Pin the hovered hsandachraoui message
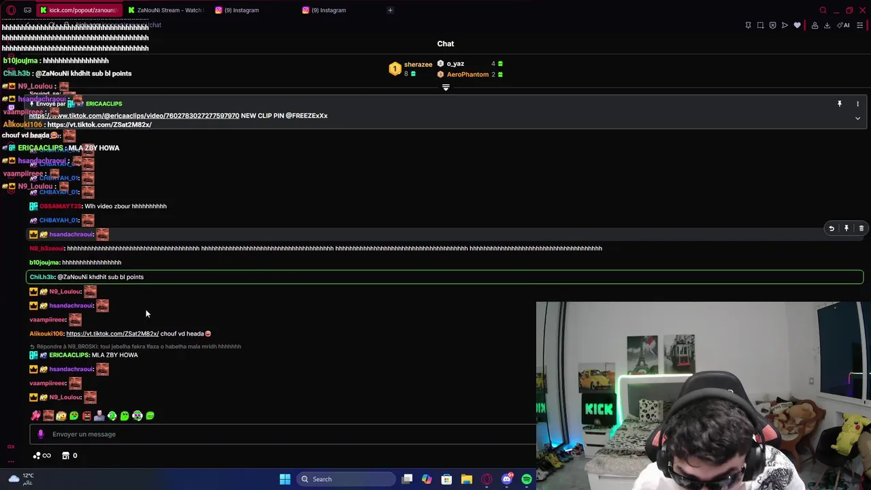Screen dimensions: 871x490 pos(847,229)
